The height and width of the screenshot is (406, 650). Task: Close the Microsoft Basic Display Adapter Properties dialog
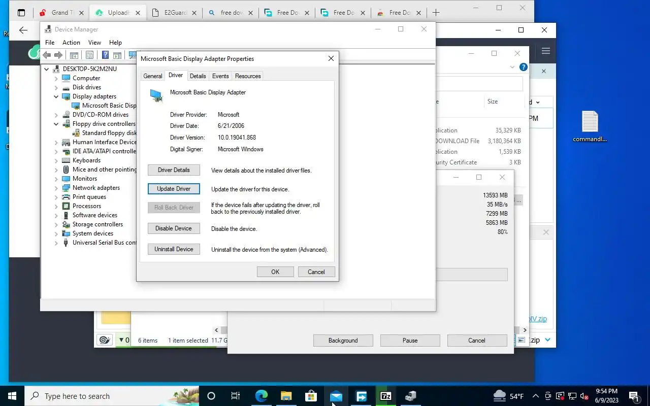point(331,59)
